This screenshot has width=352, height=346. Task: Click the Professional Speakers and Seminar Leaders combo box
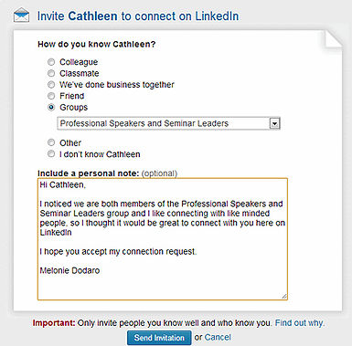pos(168,123)
